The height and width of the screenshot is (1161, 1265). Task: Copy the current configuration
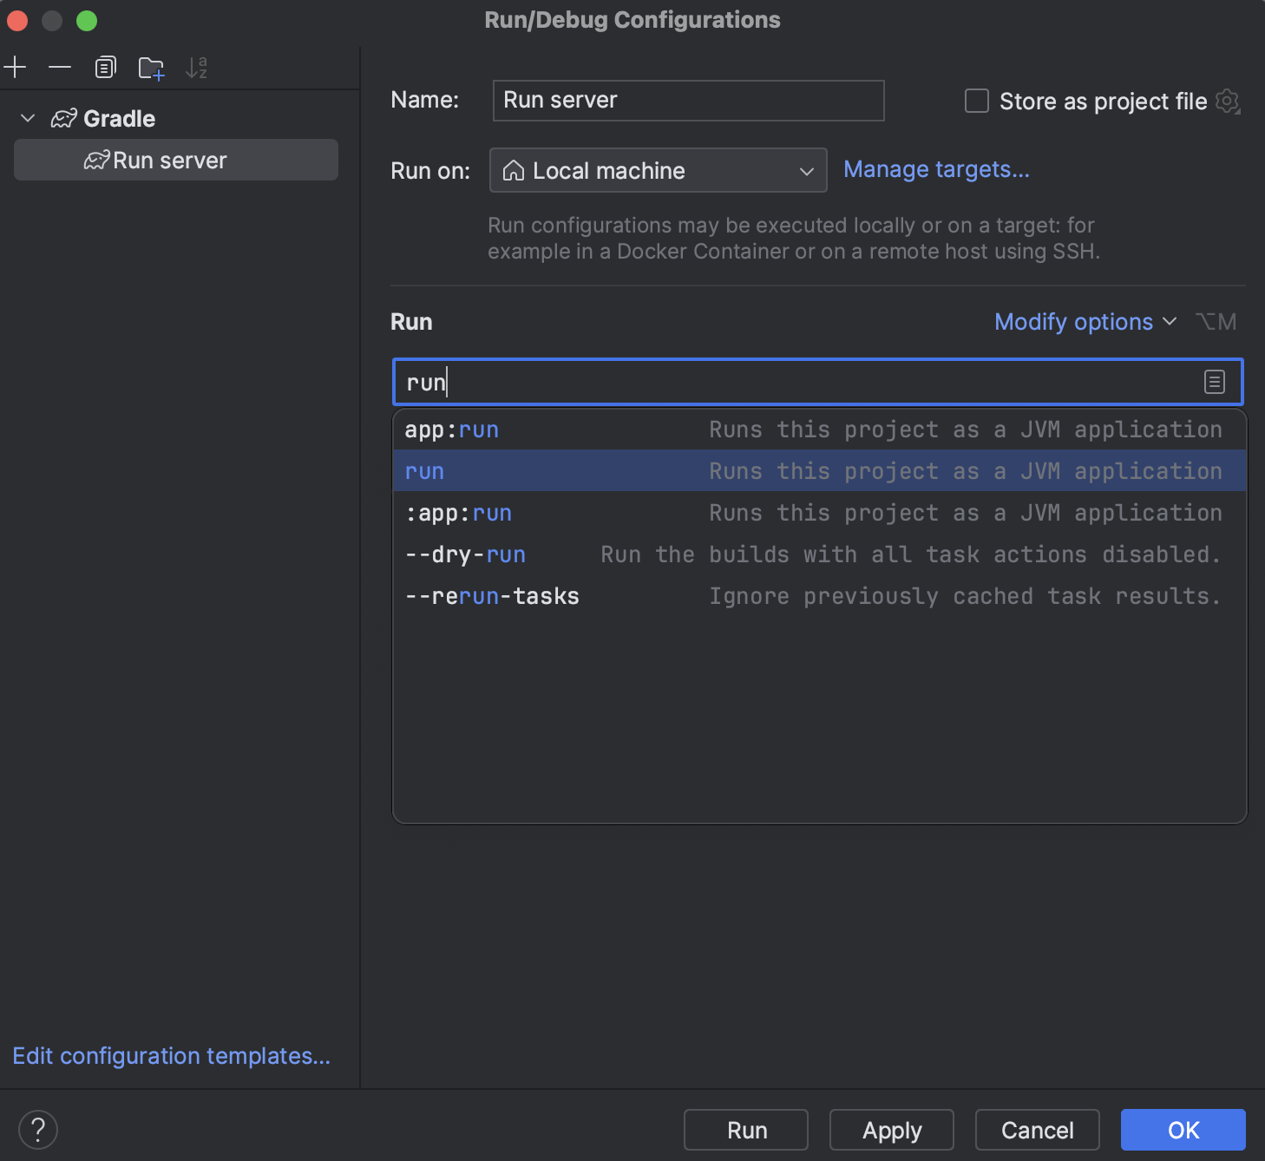click(105, 66)
